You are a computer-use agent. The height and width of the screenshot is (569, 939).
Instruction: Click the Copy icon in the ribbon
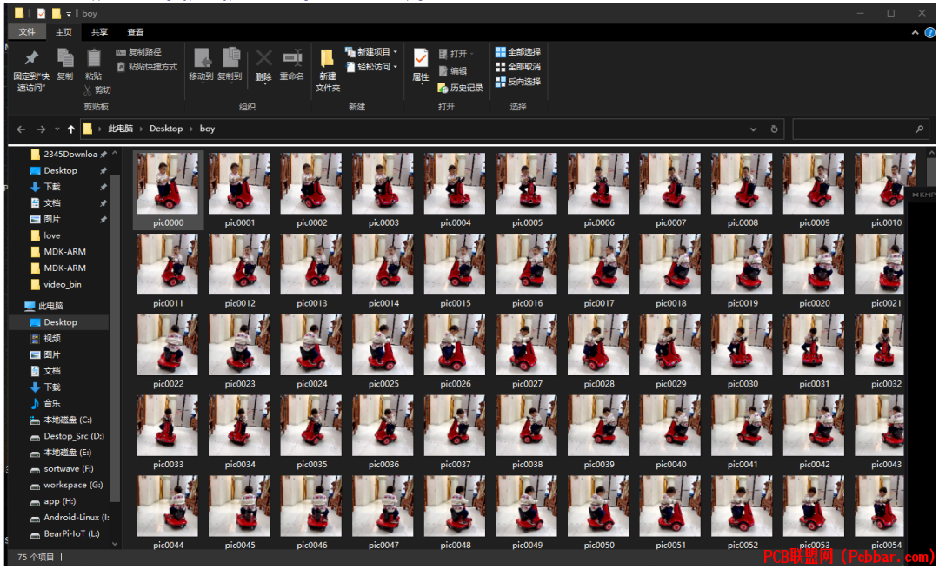click(64, 58)
